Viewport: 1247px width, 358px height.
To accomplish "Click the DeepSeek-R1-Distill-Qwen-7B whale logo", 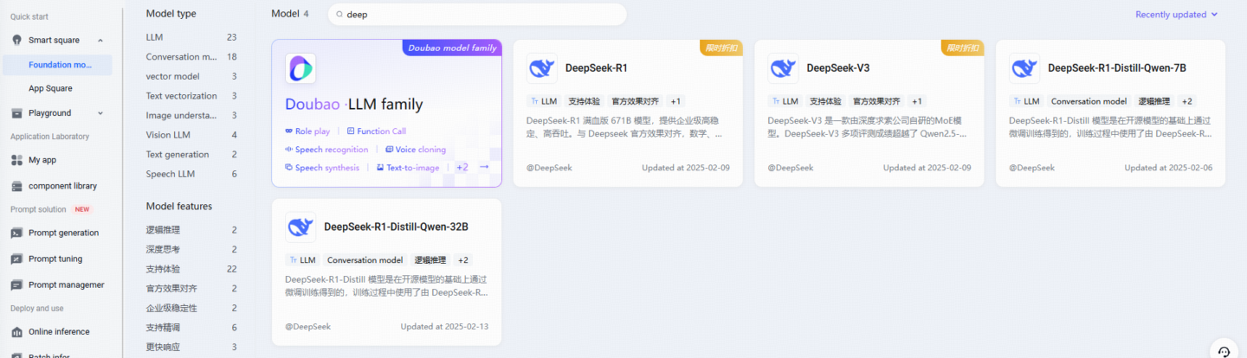I will tap(1024, 68).
